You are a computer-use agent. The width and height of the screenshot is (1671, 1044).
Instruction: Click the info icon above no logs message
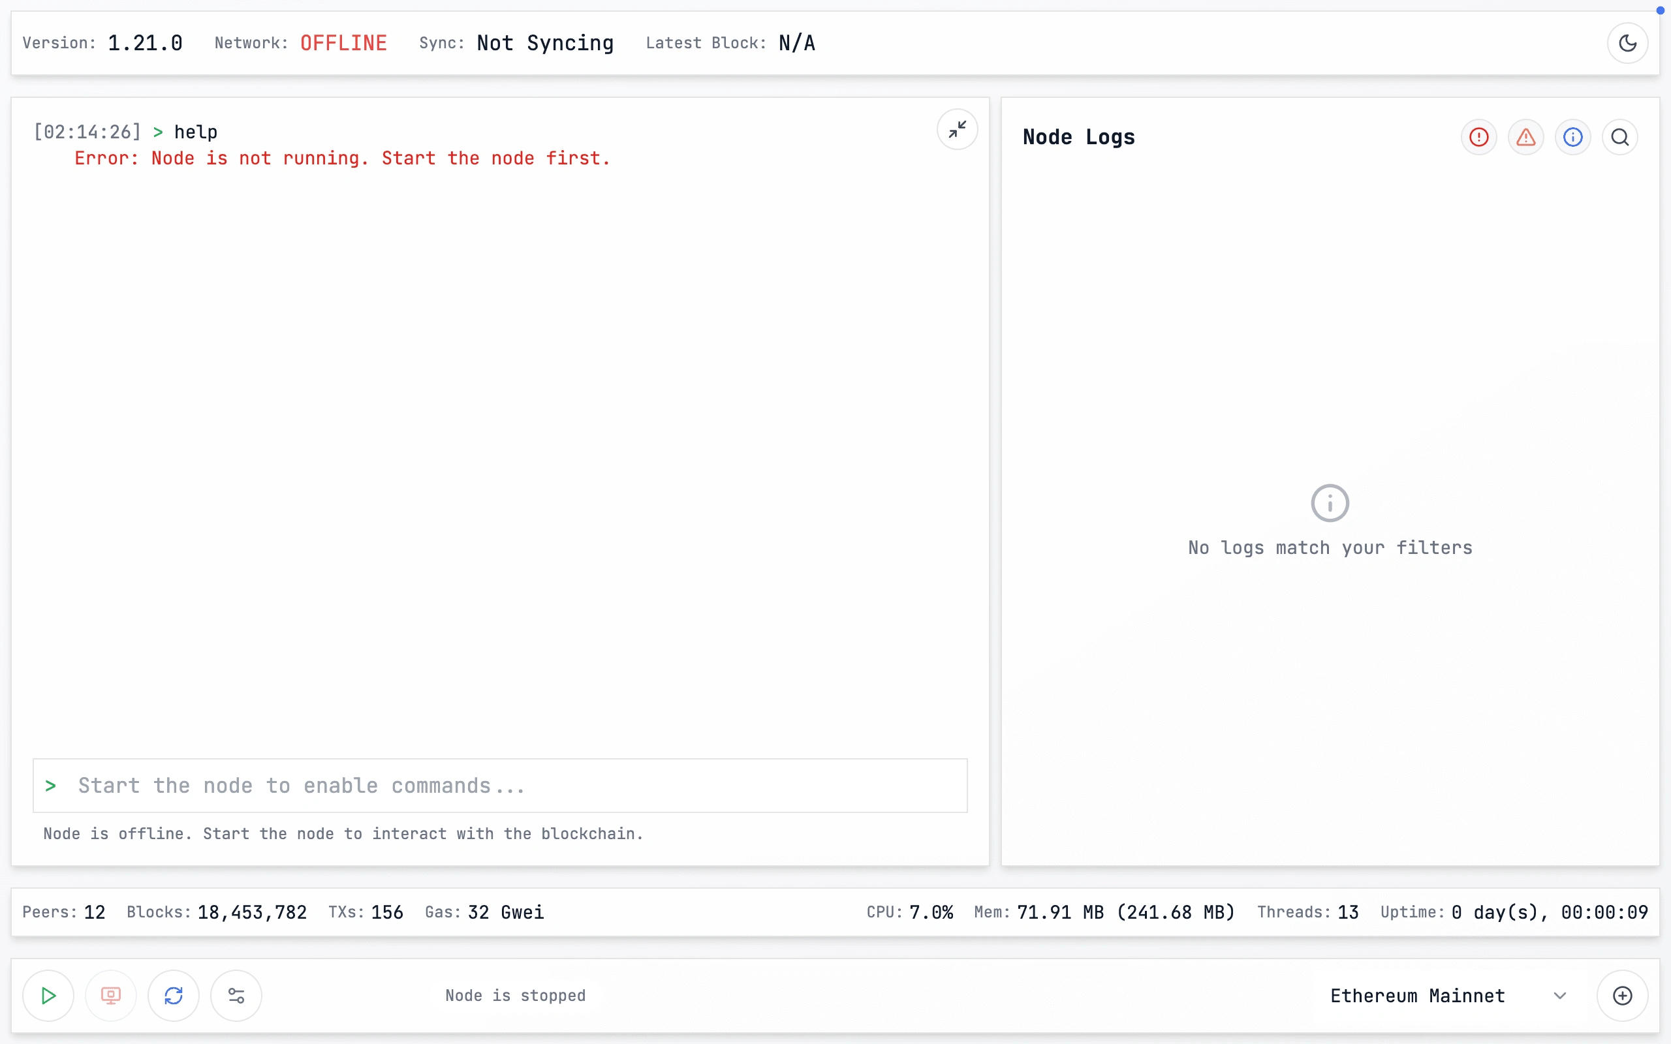pos(1329,502)
